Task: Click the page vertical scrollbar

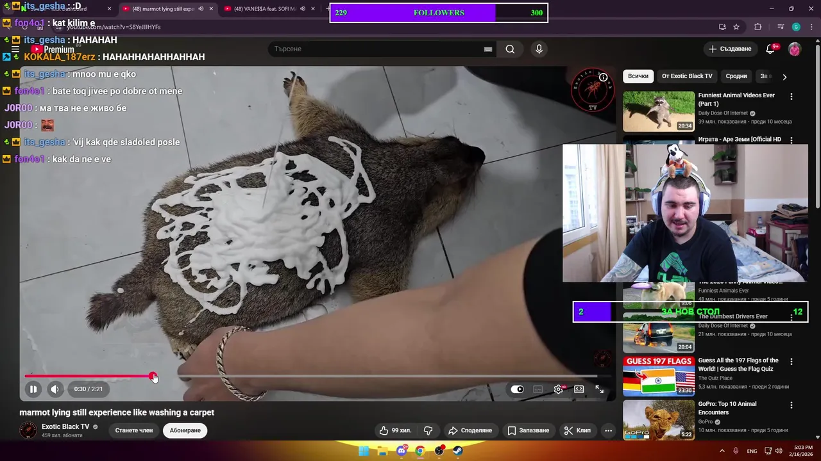Action: (817, 128)
